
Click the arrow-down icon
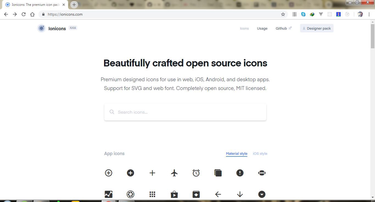click(240, 194)
